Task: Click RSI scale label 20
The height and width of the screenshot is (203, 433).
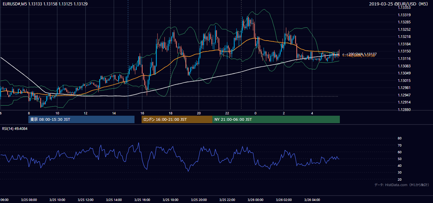Action: click(399, 179)
